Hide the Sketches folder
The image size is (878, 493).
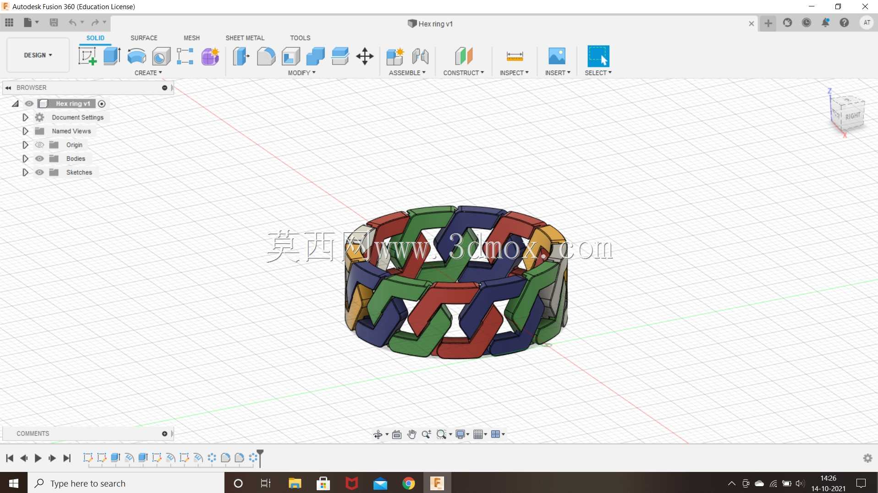pyautogui.click(x=39, y=172)
